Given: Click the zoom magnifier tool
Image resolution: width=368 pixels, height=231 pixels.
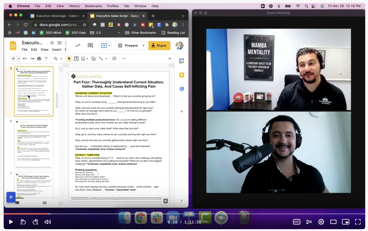Looking at the screenshot, I should click(x=56, y=59).
